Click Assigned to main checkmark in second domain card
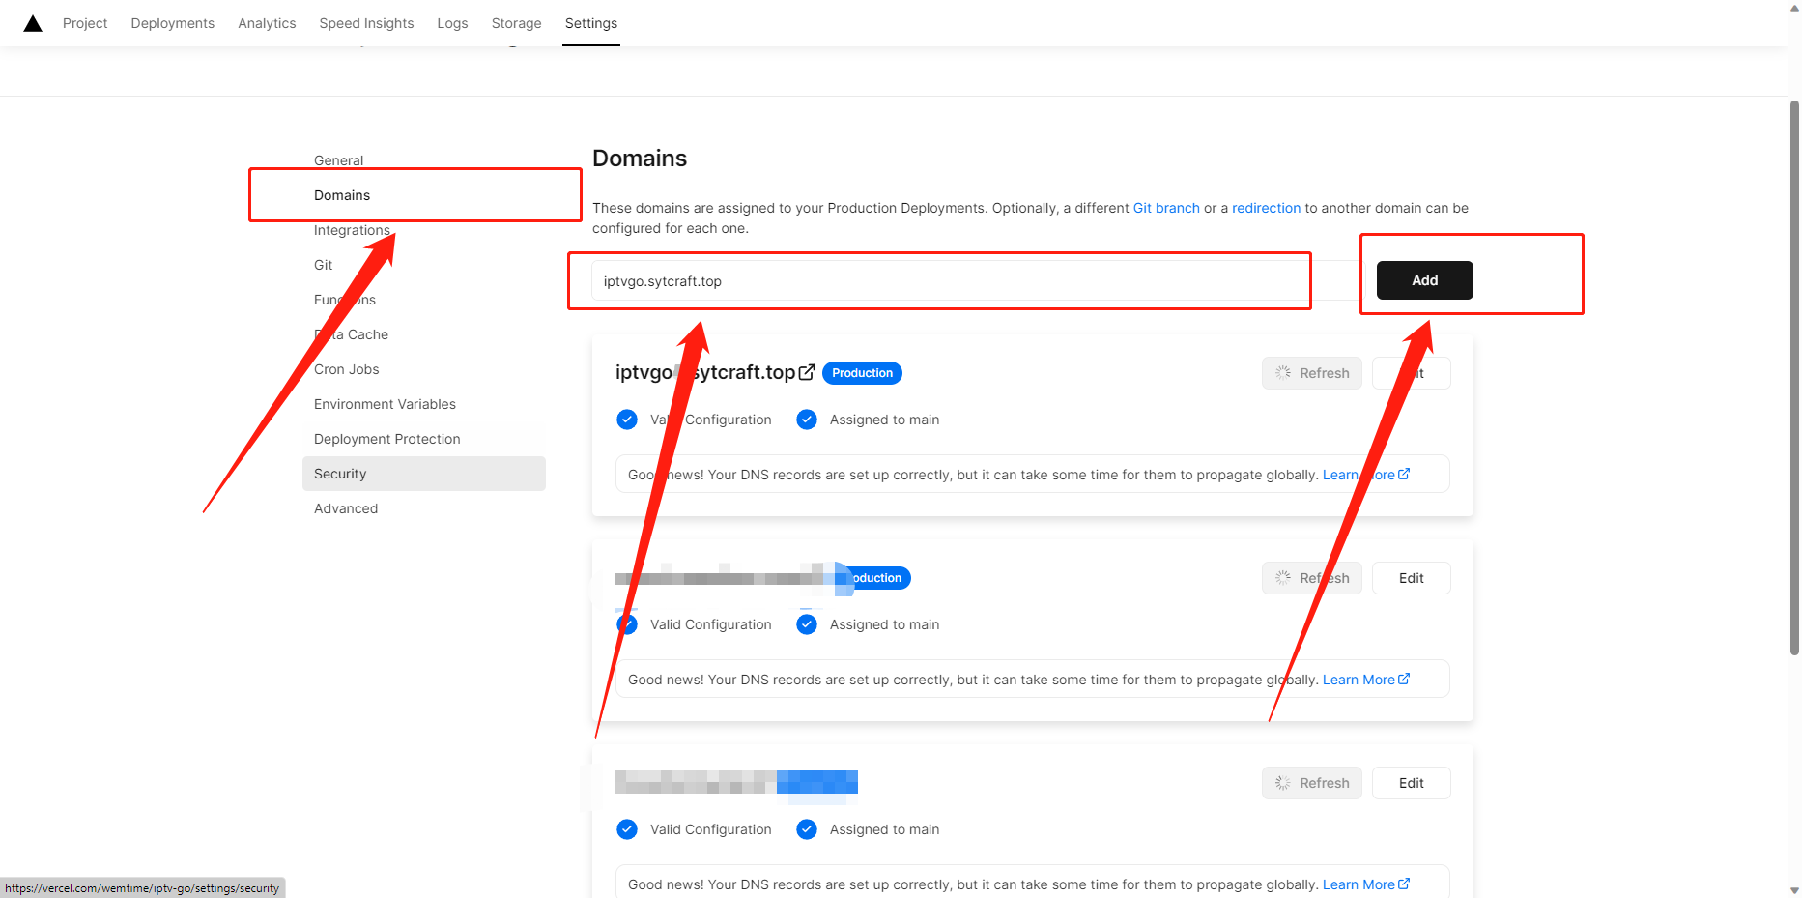1802x898 pixels. pos(807,624)
